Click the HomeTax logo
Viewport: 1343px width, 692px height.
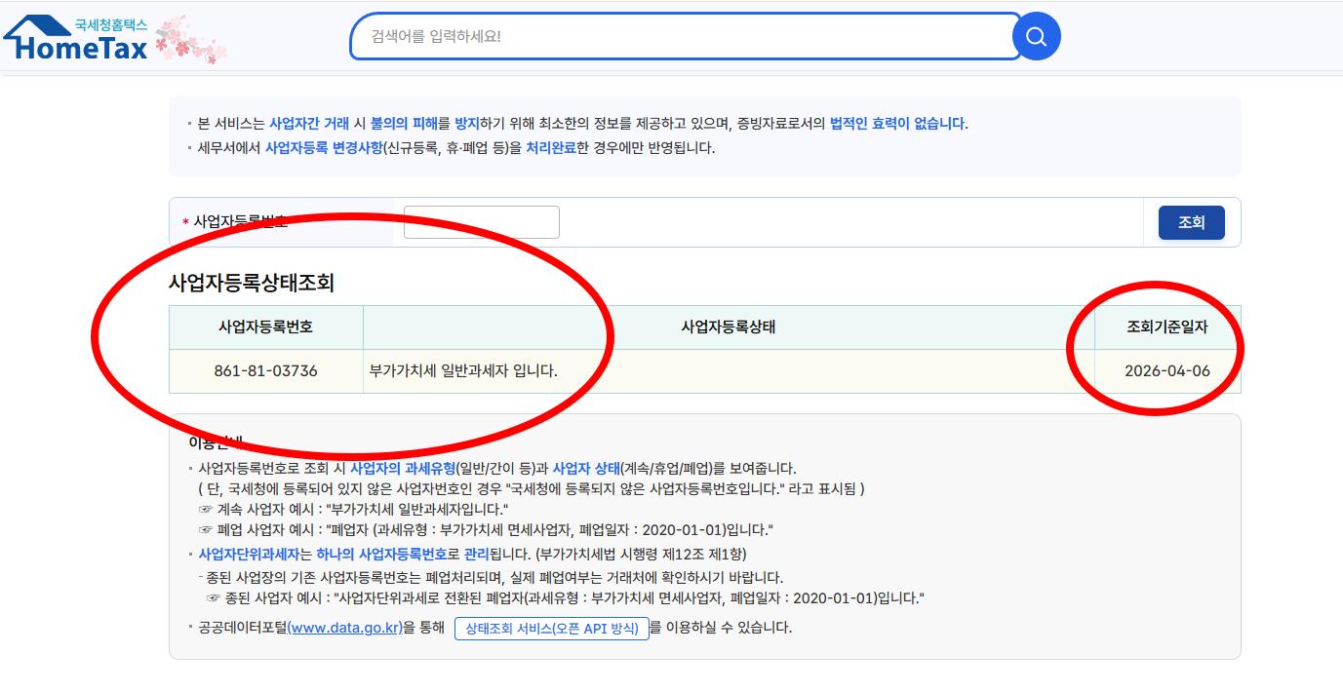[76, 39]
